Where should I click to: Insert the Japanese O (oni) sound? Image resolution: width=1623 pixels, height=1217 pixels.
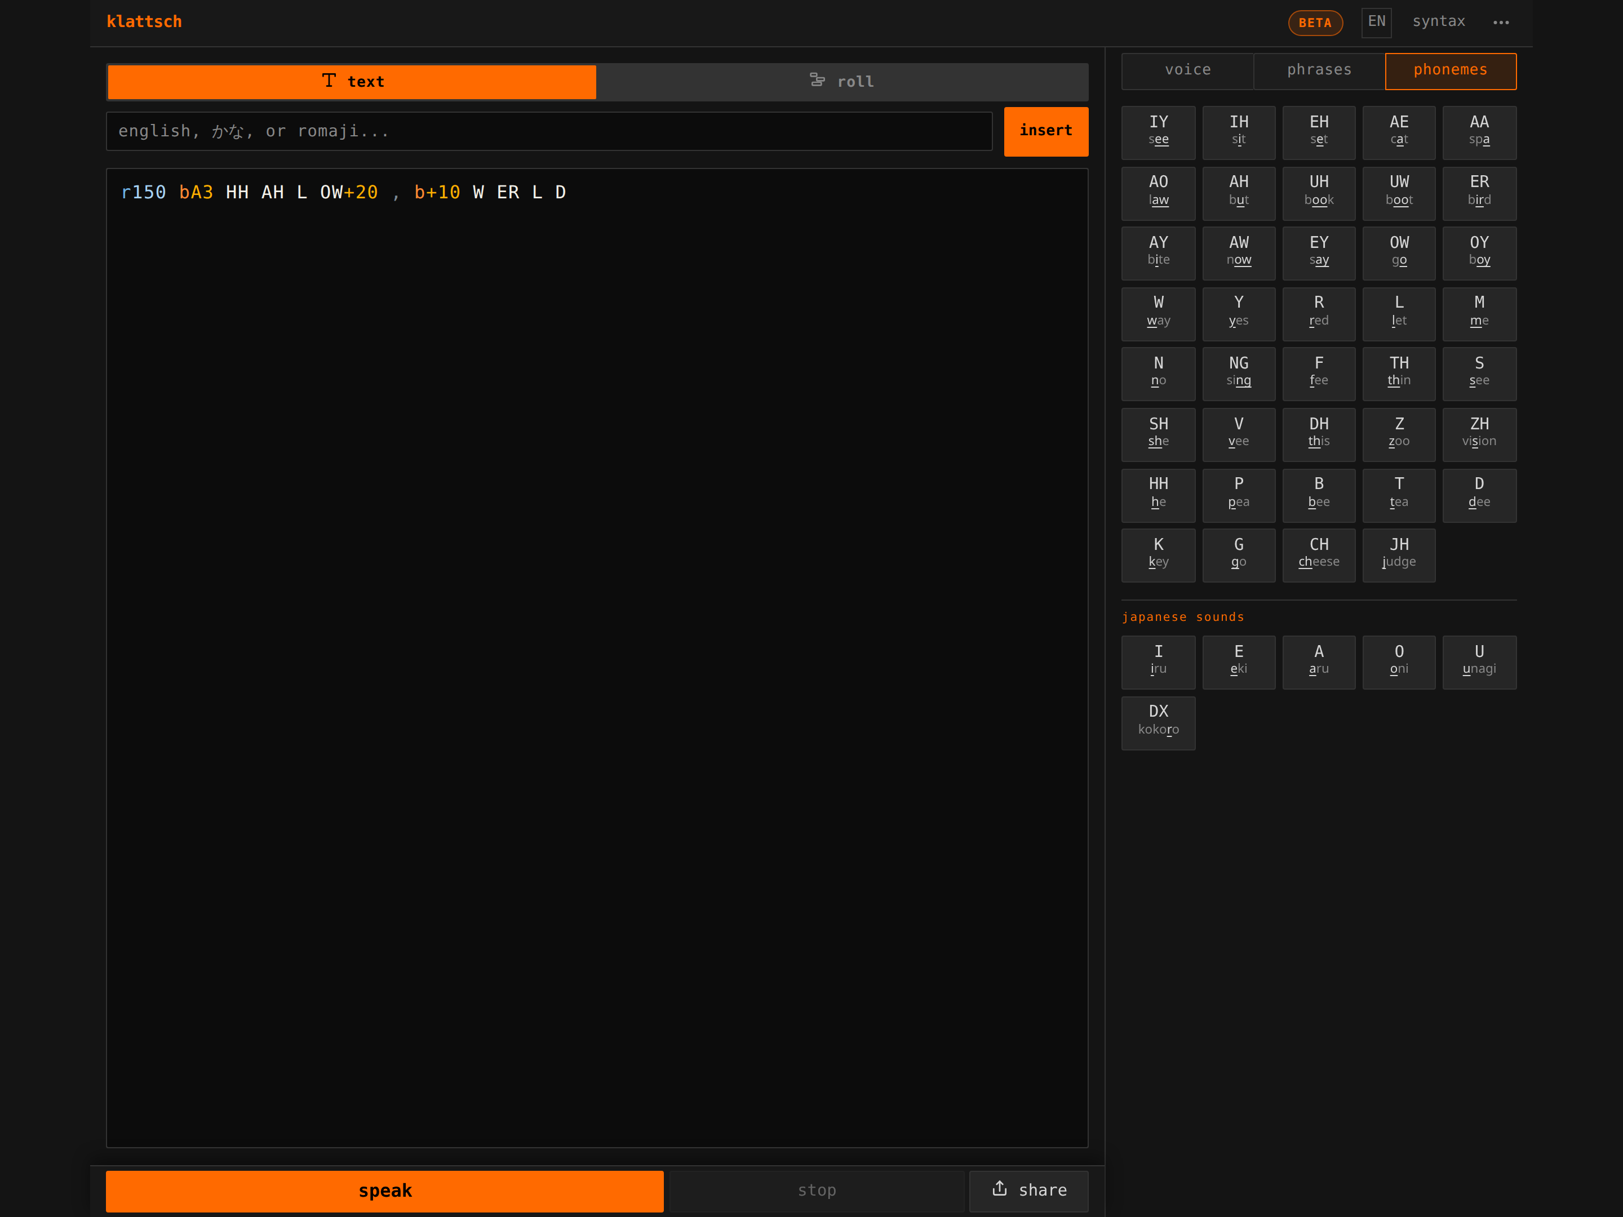1399,663
